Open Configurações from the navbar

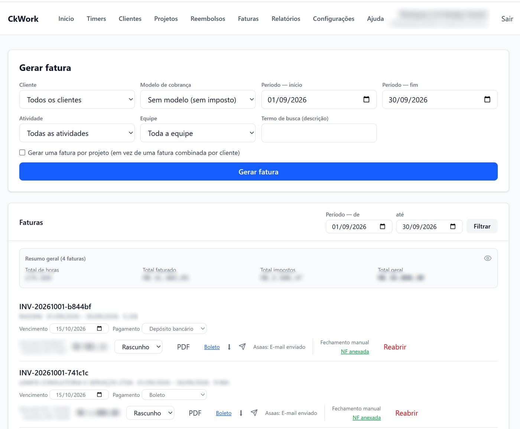point(334,19)
